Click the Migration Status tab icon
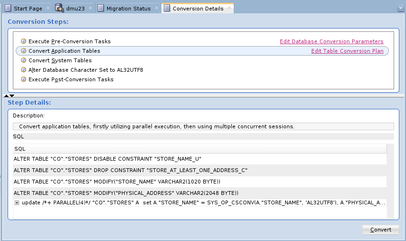The image size is (406, 241). coord(100,8)
